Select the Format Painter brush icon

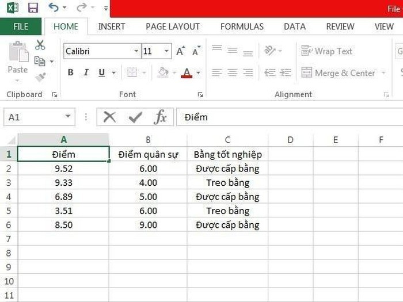[40, 77]
